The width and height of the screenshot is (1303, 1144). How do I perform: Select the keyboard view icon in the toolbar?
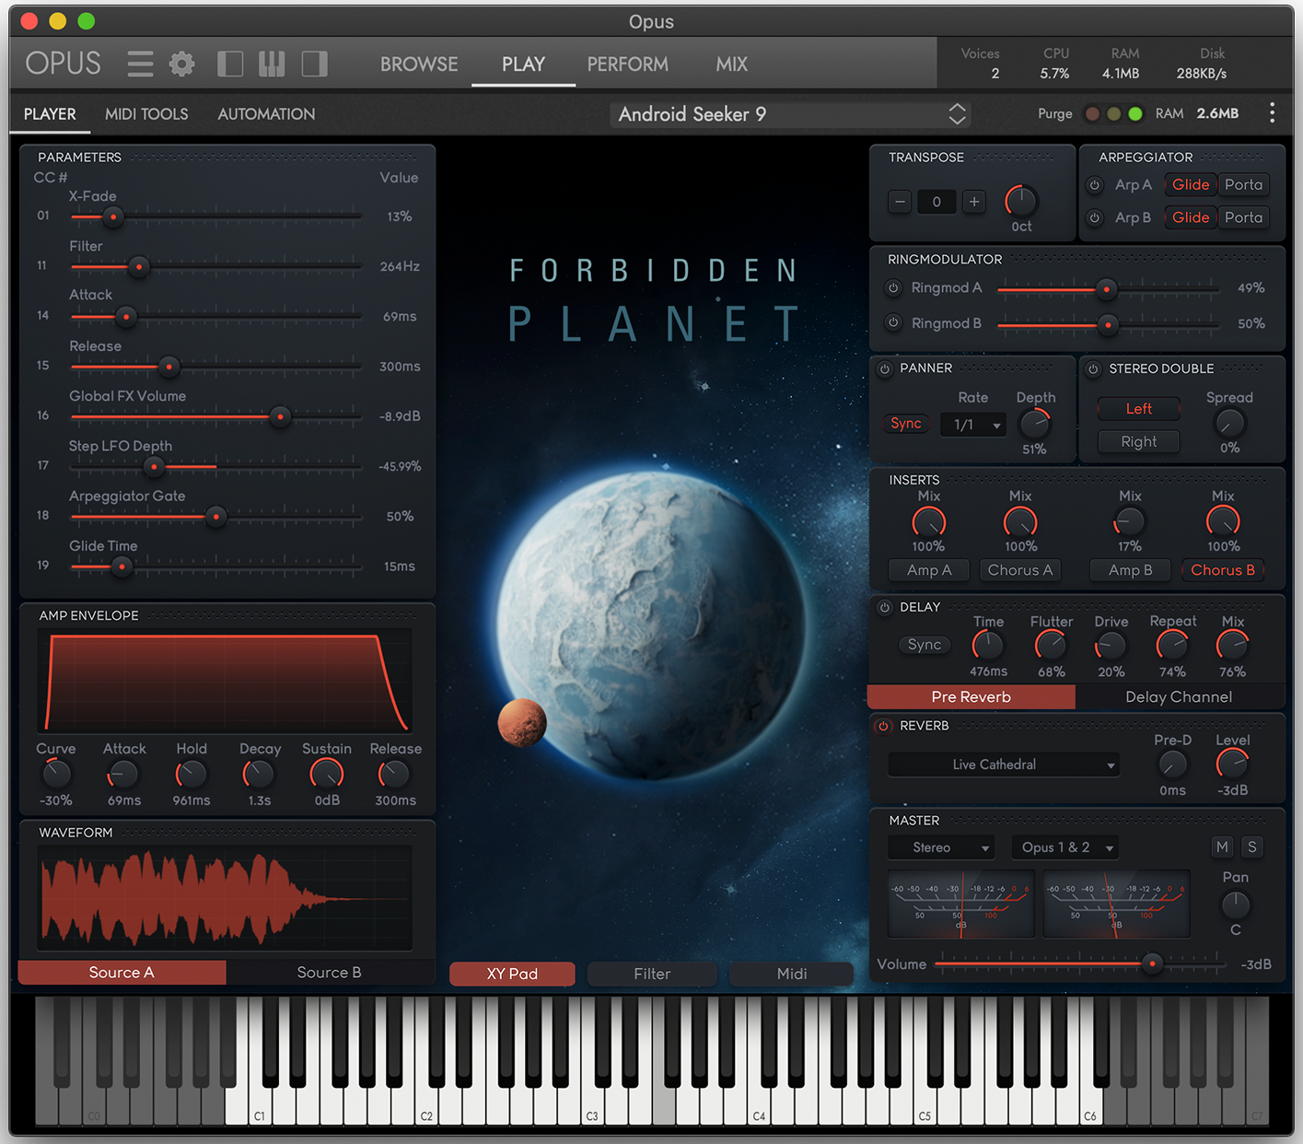(271, 64)
